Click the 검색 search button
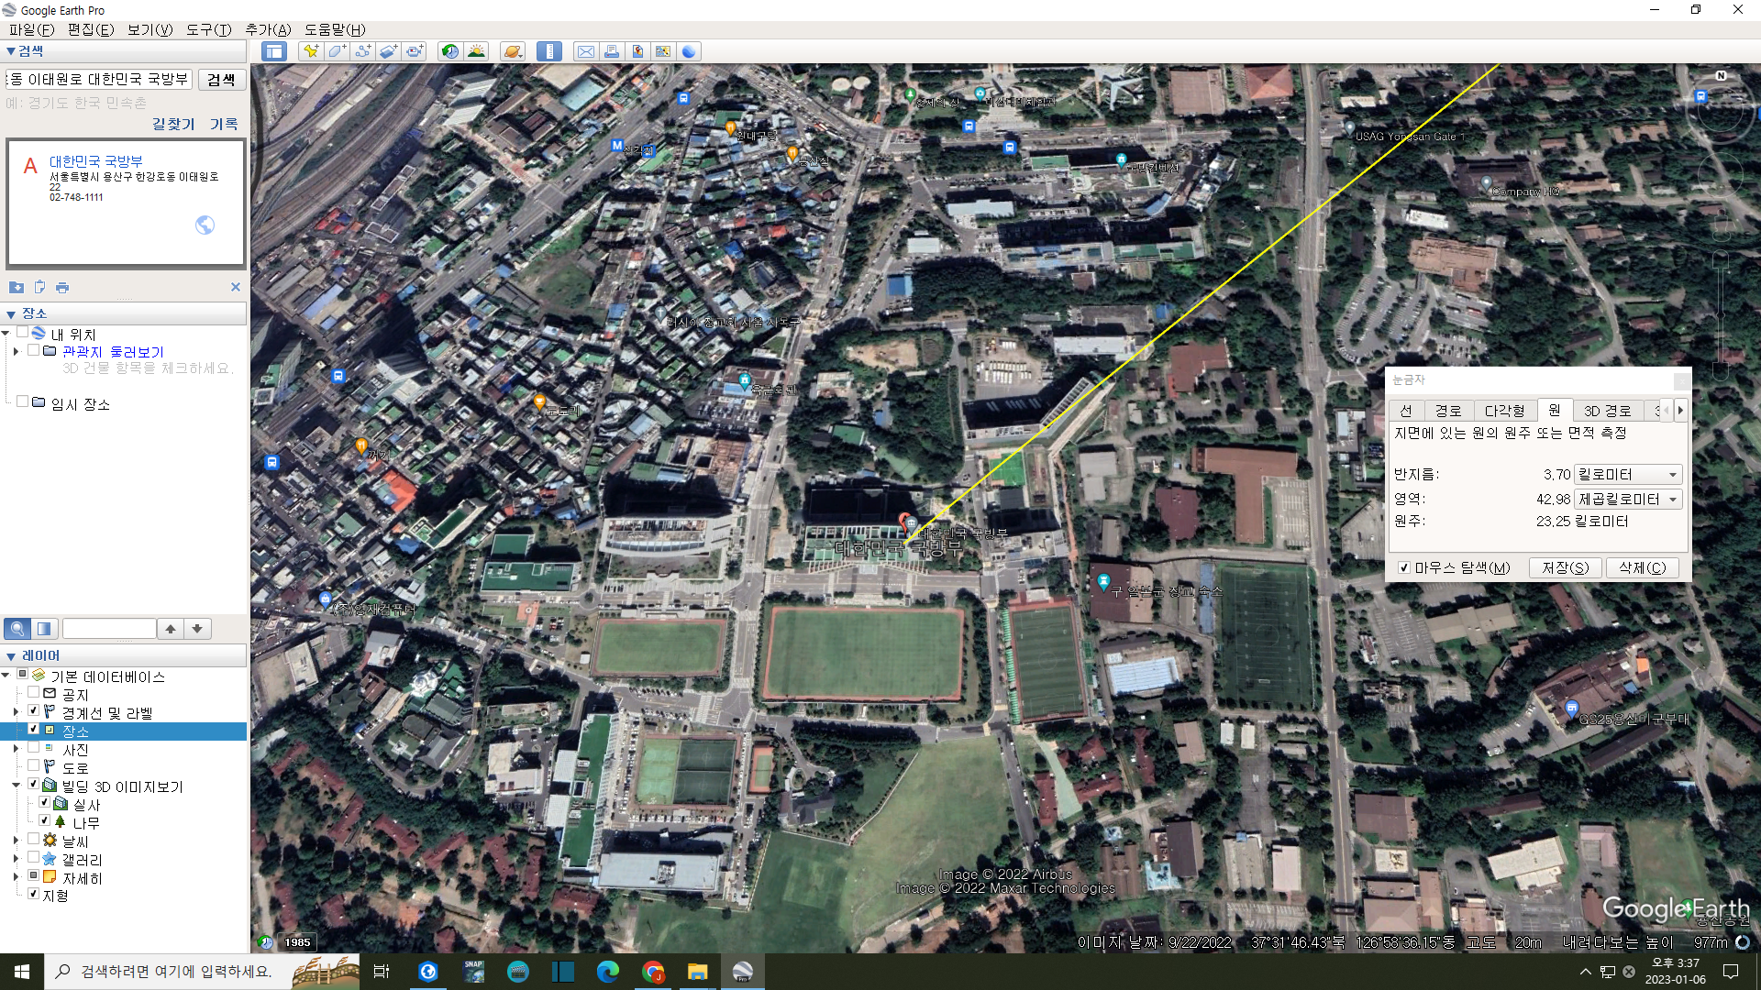This screenshot has width=1761, height=990. click(x=221, y=80)
